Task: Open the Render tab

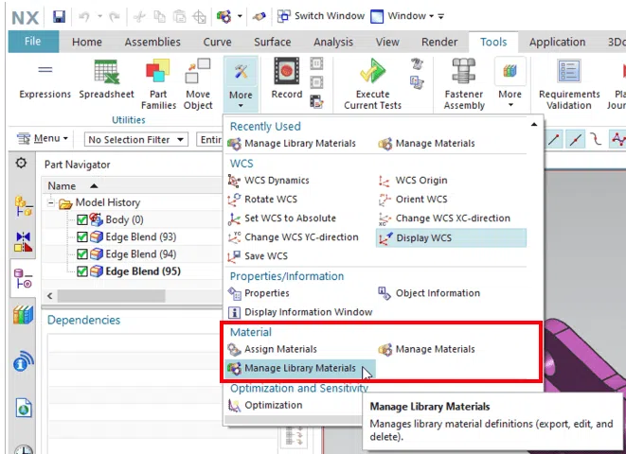Action: 439,42
